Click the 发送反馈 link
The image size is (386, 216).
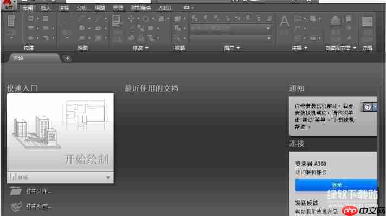click(306, 202)
